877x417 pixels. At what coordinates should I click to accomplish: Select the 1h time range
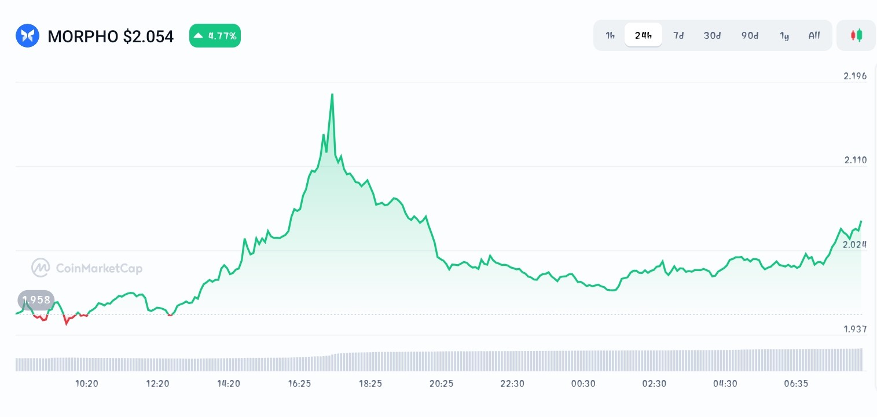(610, 35)
